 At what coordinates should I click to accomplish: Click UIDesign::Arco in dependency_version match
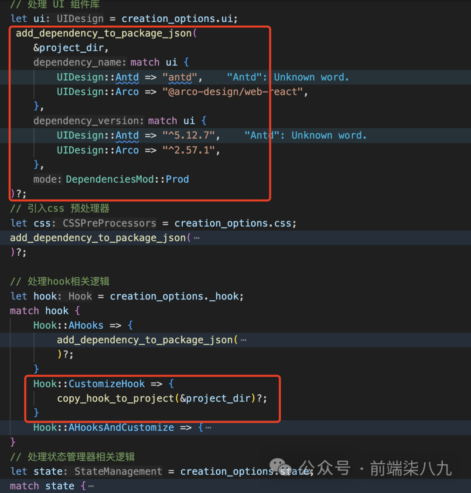click(x=98, y=150)
